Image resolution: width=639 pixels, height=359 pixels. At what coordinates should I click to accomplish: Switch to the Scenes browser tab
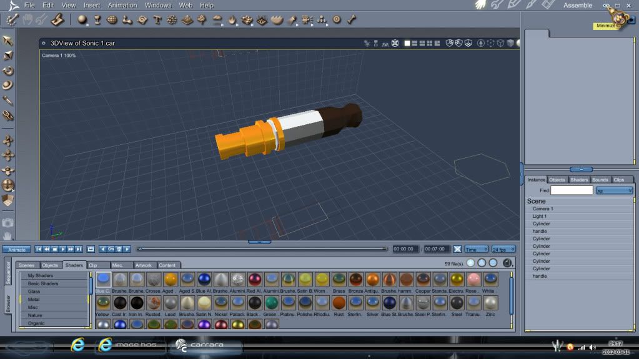26,265
